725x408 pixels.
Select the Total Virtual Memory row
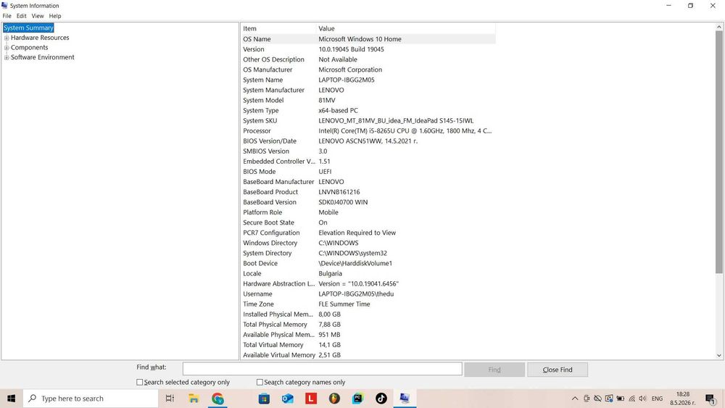(x=368, y=345)
